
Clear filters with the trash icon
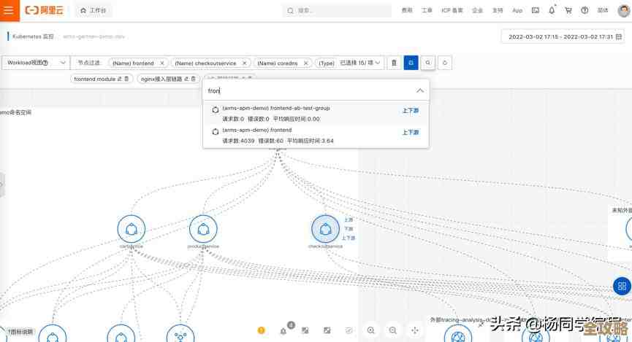(x=395, y=63)
